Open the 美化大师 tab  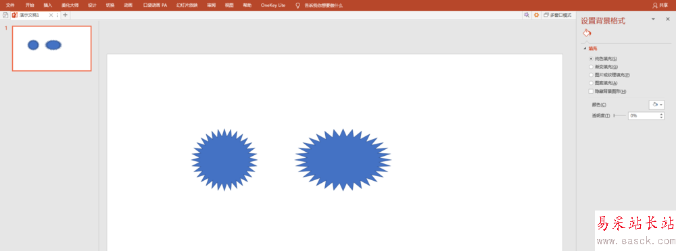tap(70, 5)
